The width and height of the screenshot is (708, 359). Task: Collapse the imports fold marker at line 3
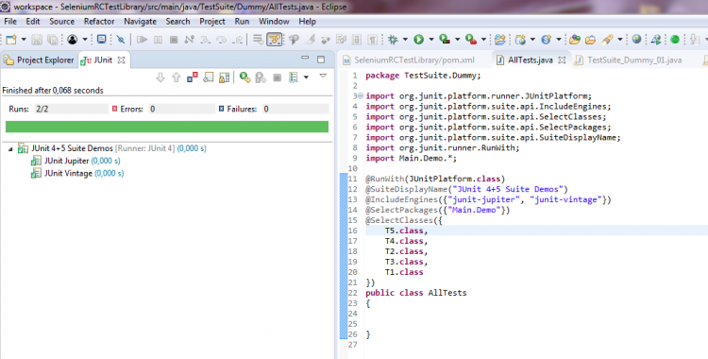(x=361, y=95)
